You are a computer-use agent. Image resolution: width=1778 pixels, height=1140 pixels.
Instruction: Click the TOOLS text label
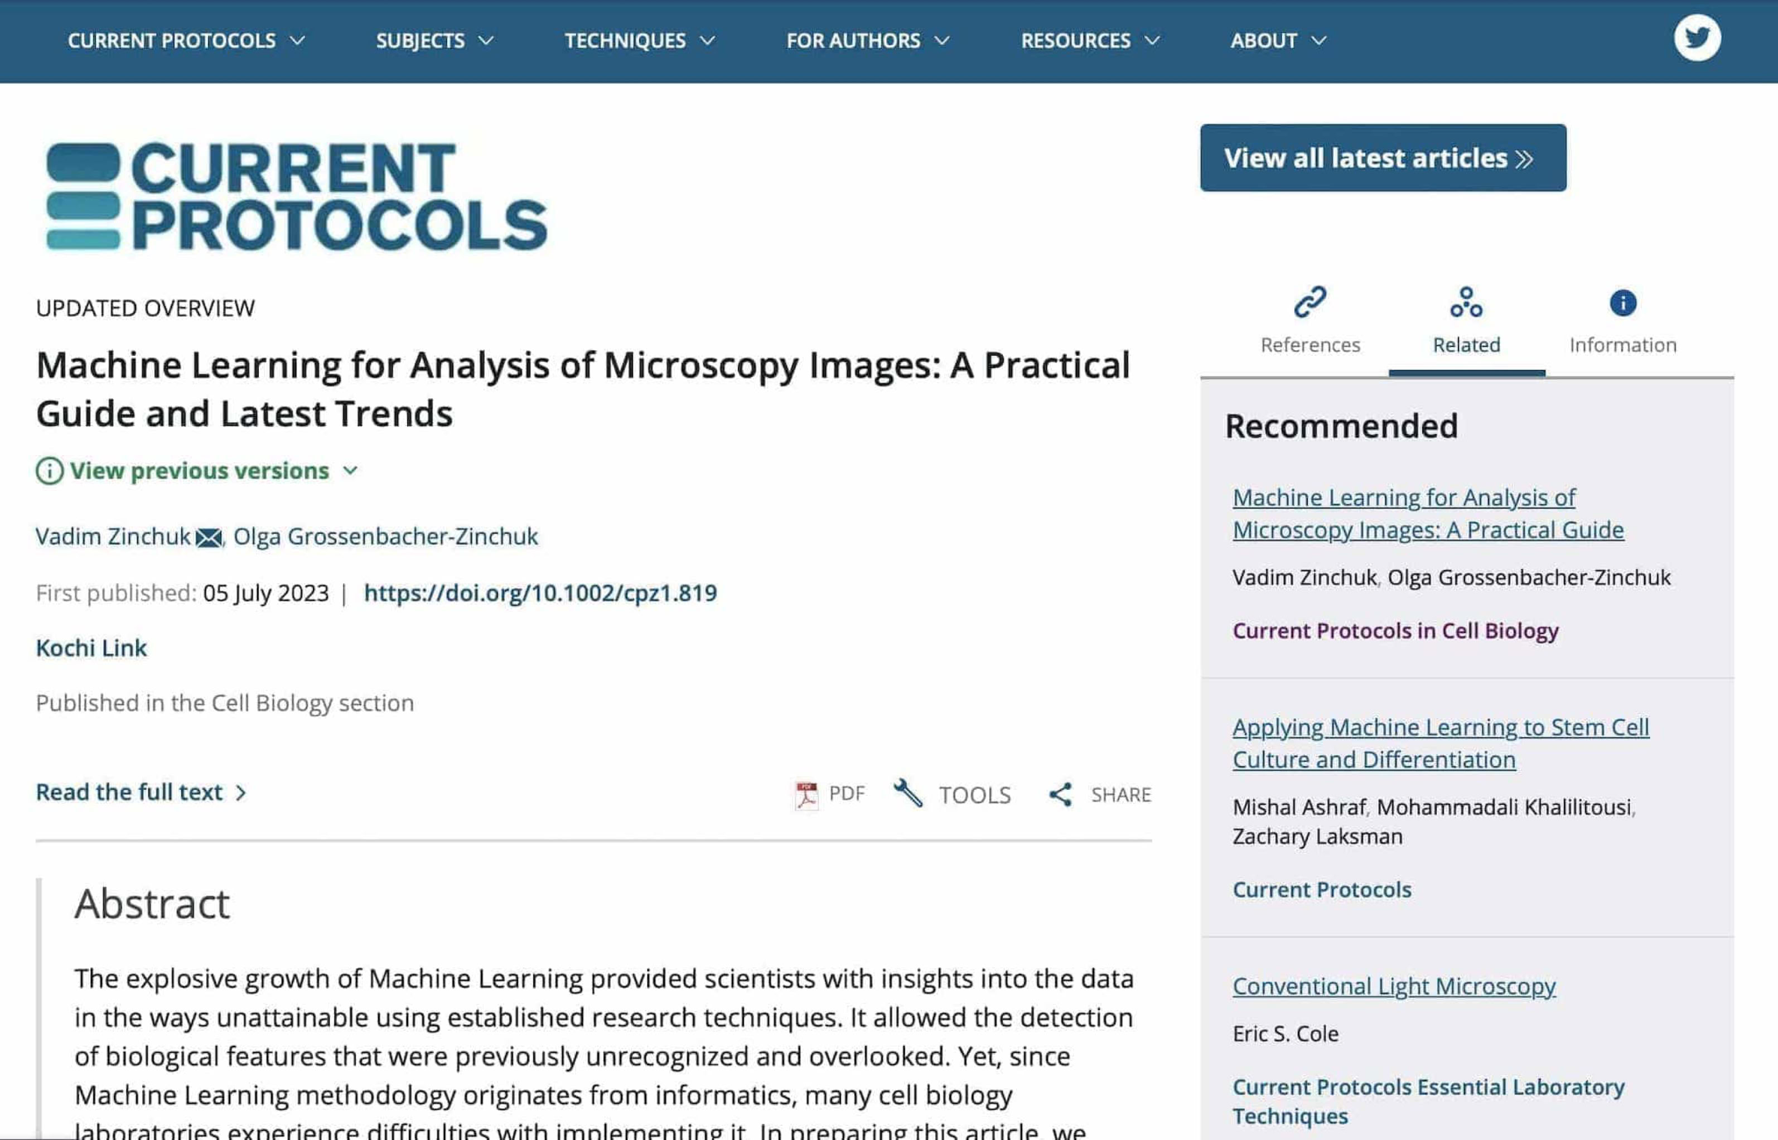[975, 796]
